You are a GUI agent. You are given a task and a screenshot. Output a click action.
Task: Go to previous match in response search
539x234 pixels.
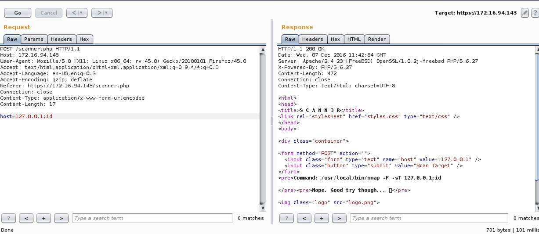pyautogui.click(x=304, y=218)
